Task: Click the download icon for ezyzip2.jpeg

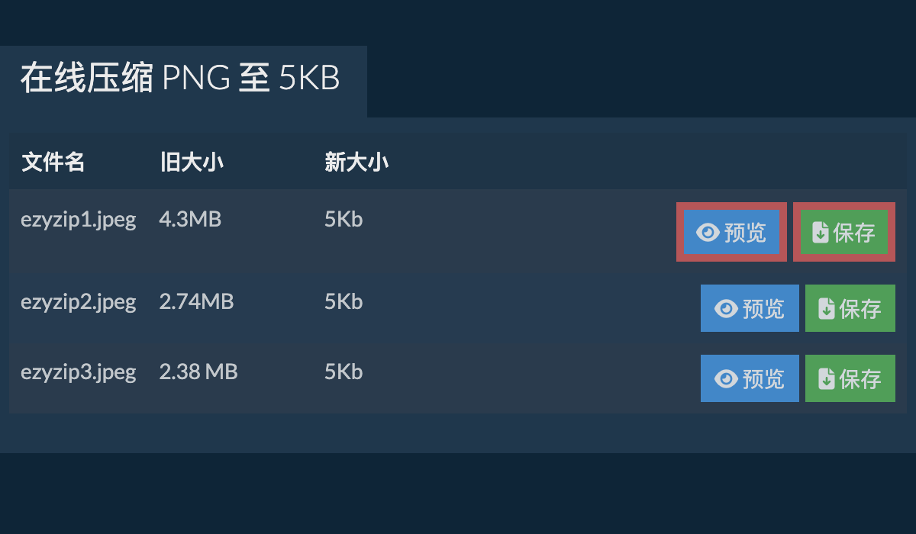Action: coord(826,308)
